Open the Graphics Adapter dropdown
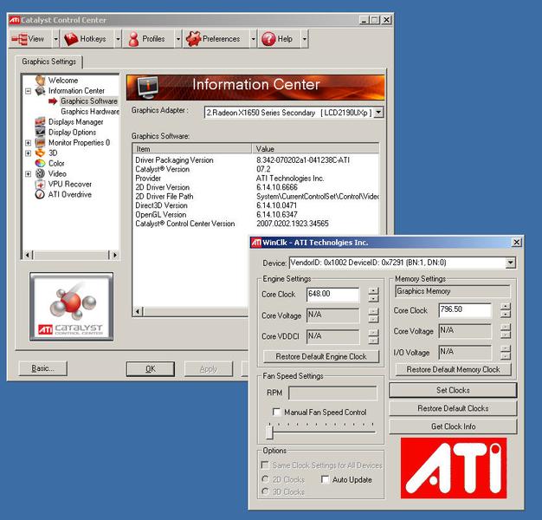 [379, 113]
